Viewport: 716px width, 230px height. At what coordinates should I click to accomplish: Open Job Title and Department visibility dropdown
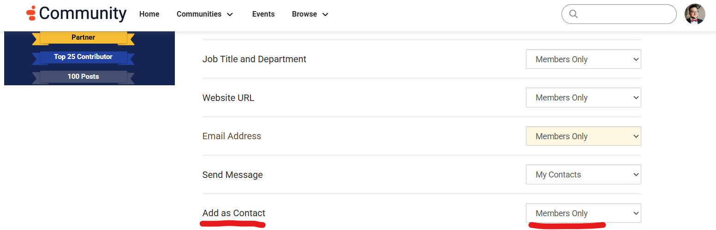(x=583, y=59)
